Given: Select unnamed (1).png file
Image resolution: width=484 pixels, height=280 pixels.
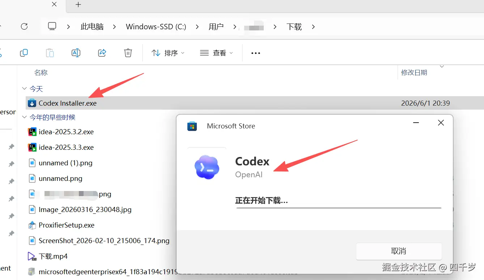Looking at the screenshot, I should [x=65, y=163].
